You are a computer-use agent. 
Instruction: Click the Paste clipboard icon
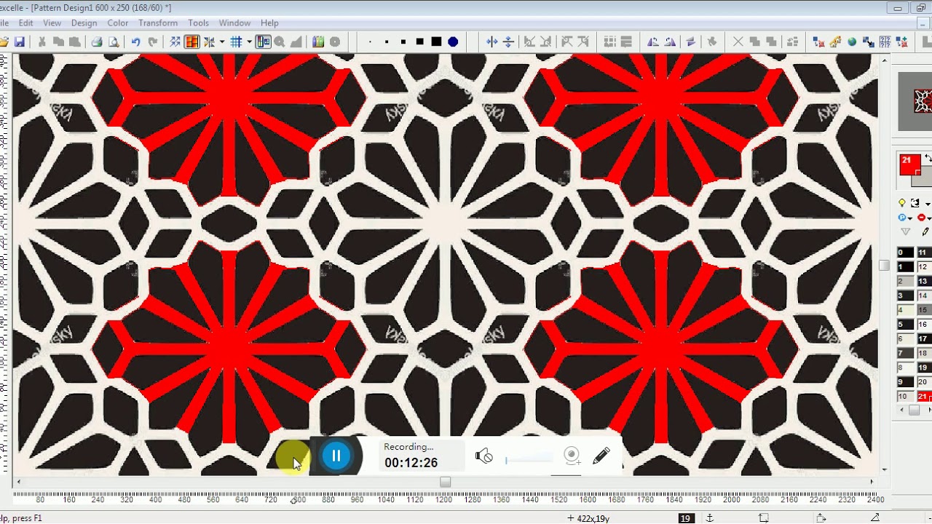[75, 42]
